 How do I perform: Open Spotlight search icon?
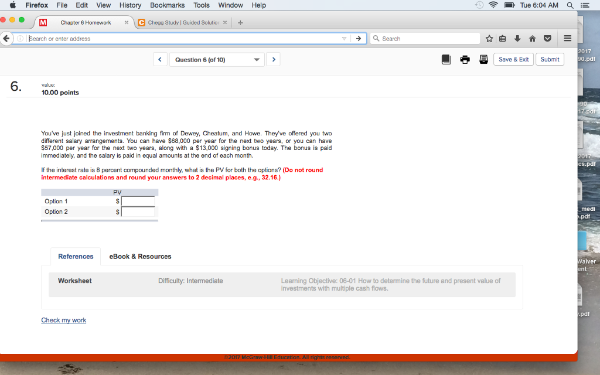pos(570,5)
